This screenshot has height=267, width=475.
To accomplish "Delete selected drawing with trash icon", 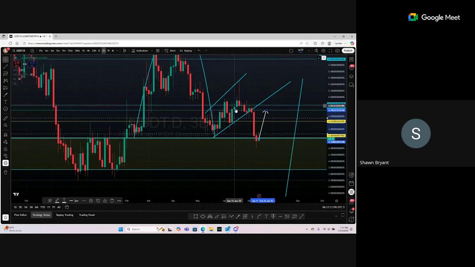I will pos(112,201).
